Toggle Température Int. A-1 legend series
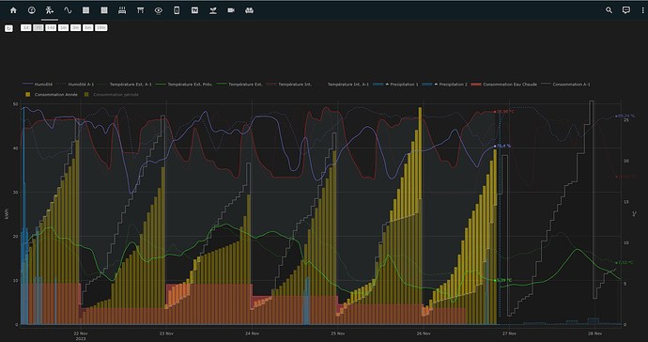Screen dimensions: 648x342 click(x=342, y=85)
